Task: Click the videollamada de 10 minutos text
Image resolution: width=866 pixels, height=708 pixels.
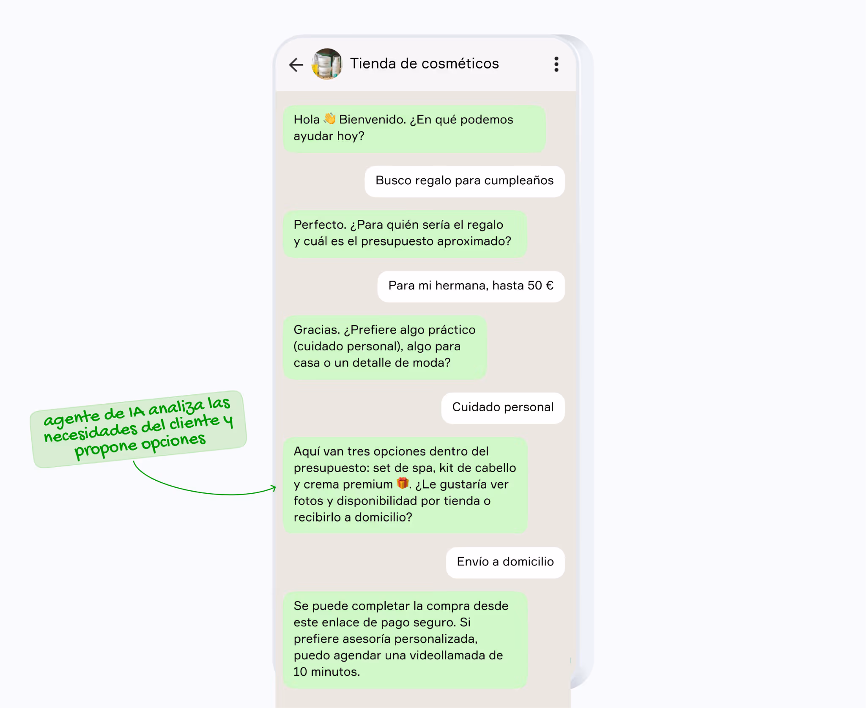Action: 398,664
